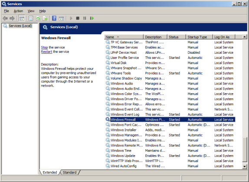The image size is (249, 182).
Task: Select the WinHTTP Web Proxy service row
Action: [170, 161]
